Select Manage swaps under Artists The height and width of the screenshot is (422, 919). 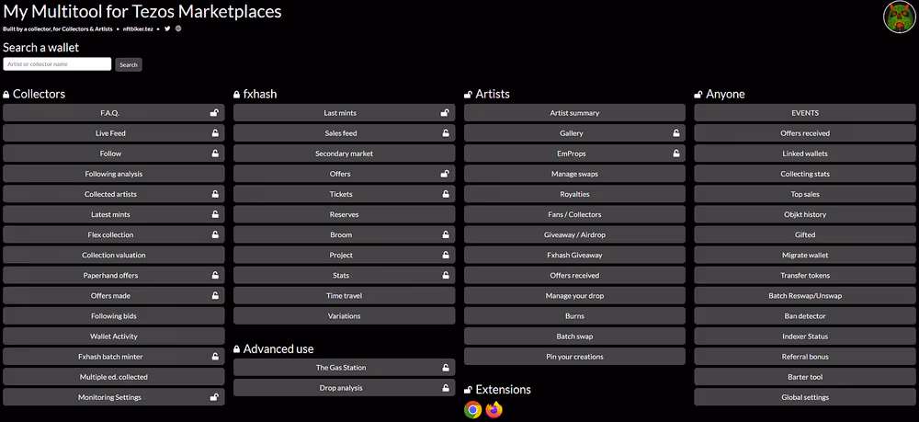pos(574,174)
